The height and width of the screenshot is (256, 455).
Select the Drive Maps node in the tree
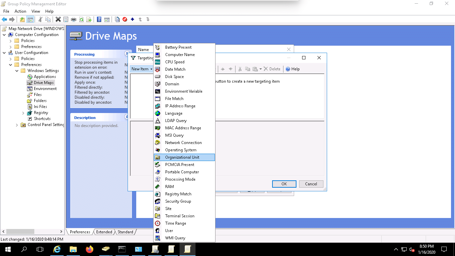click(44, 83)
